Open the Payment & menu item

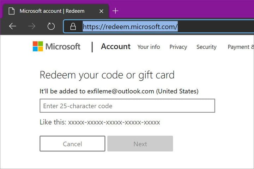coord(241,47)
